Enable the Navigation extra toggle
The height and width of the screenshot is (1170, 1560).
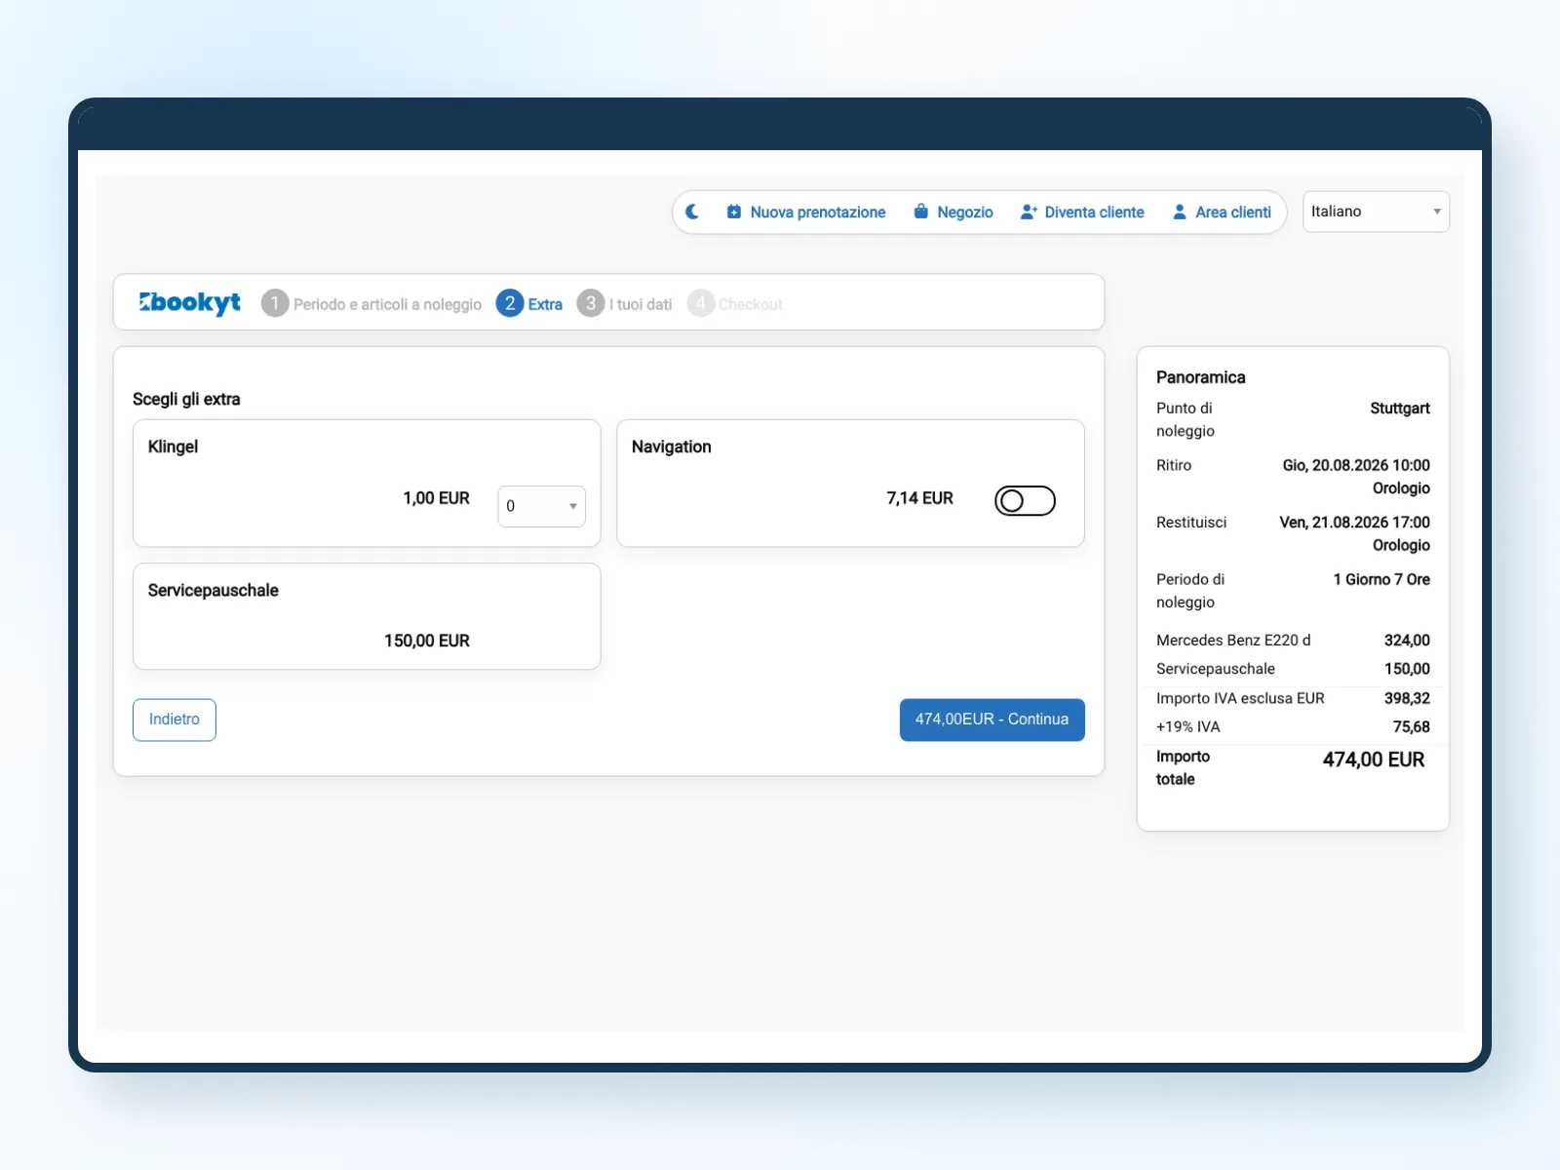pos(1025,500)
